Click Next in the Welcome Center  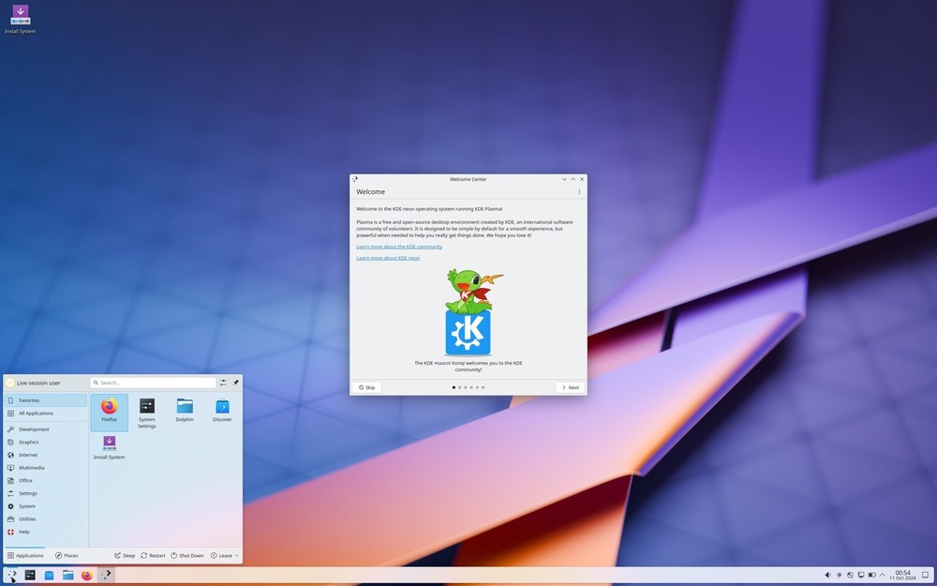point(569,387)
